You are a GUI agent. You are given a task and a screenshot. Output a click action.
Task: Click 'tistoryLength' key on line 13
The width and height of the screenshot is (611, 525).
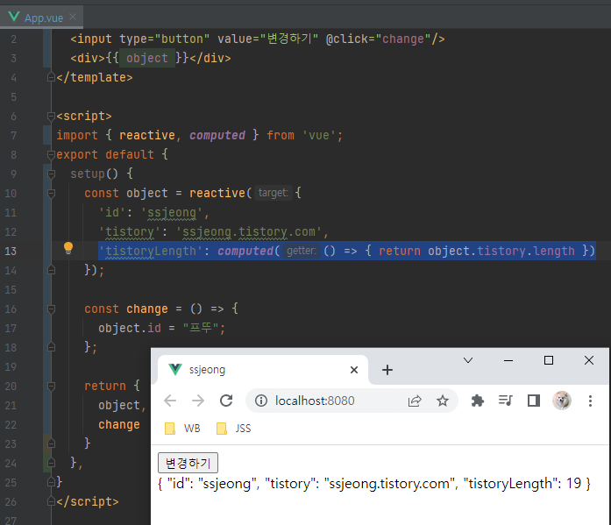151,251
